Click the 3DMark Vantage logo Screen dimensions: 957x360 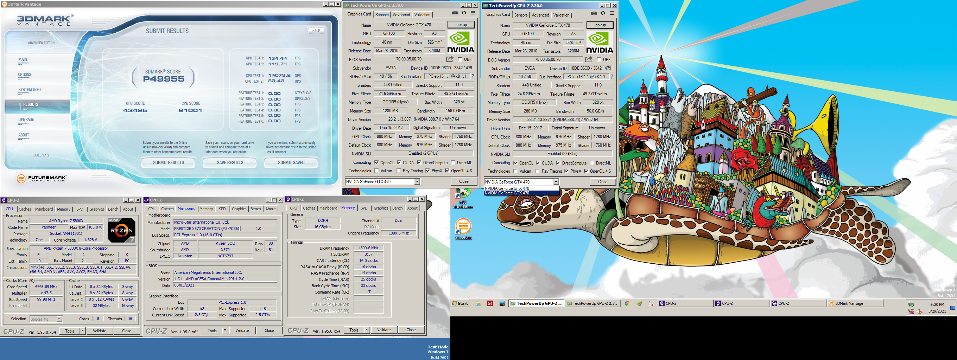[x=45, y=20]
